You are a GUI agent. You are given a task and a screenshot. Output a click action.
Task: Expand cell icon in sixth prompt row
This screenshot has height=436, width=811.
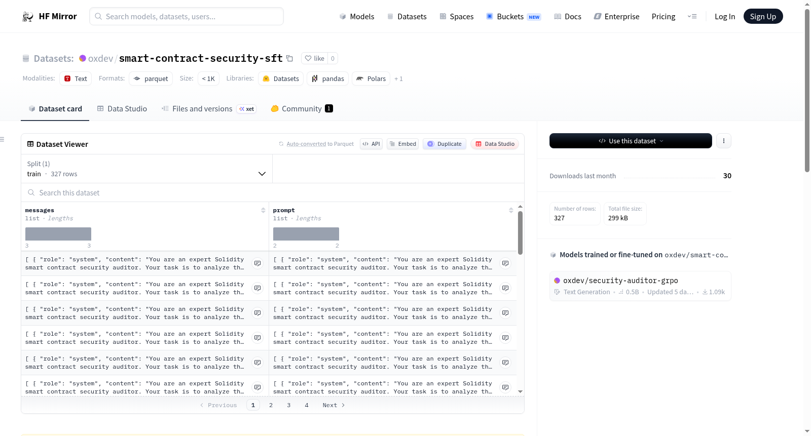(x=505, y=387)
